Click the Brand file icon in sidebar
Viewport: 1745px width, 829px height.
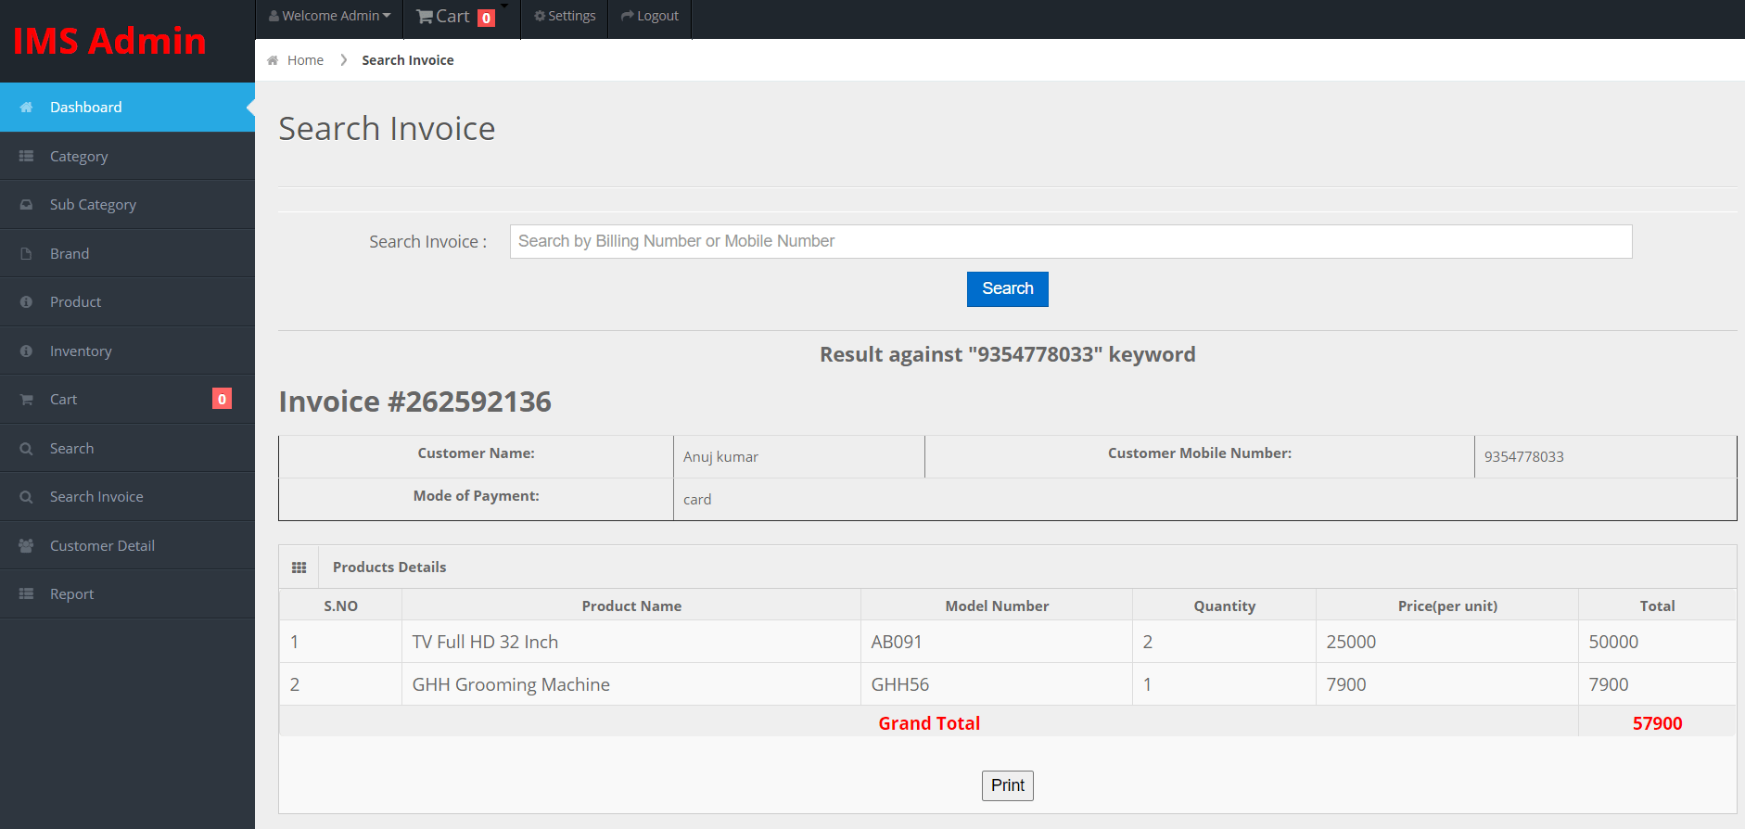point(26,253)
